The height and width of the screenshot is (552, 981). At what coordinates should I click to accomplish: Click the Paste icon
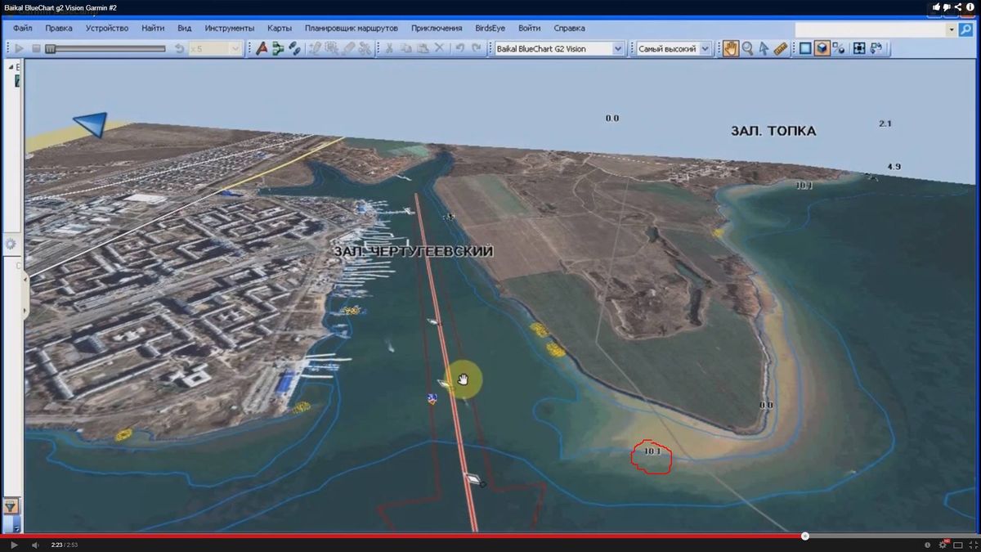(x=423, y=49)
